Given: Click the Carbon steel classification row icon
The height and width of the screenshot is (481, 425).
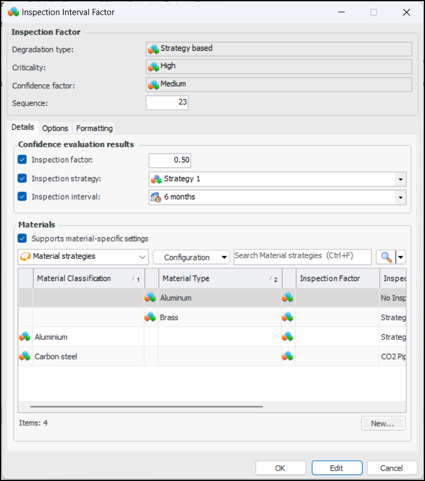Looking at the screenshot, I should (25, 356).
